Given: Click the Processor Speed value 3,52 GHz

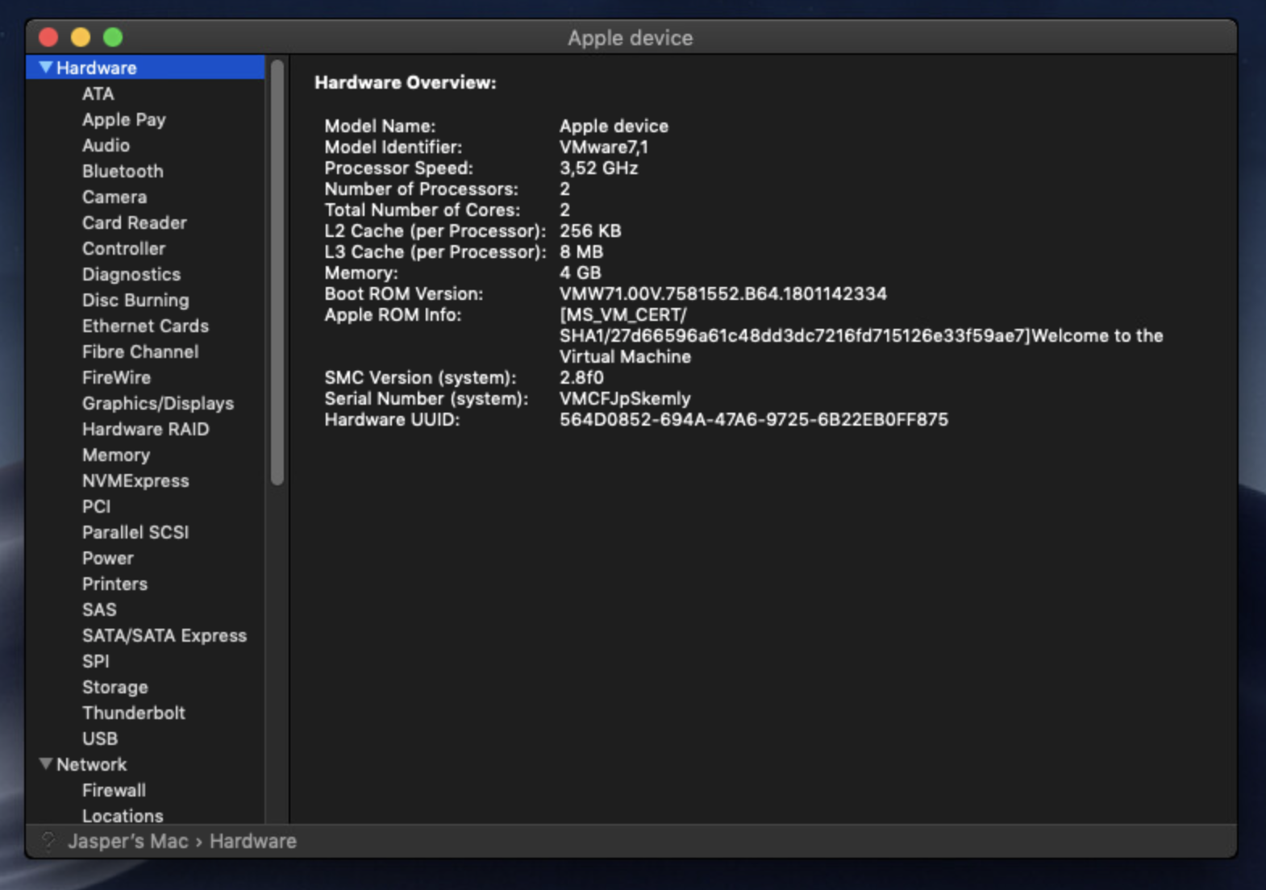Looking at the screenshot, I should 599,168.
